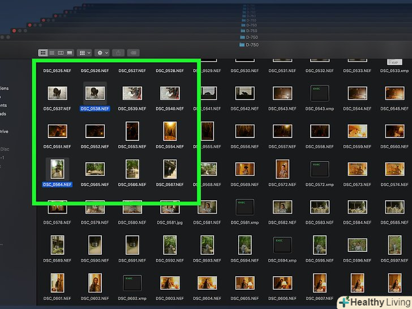Switch to icon view in Finder toolbar

pyautogui.click(x=43, y=53)
